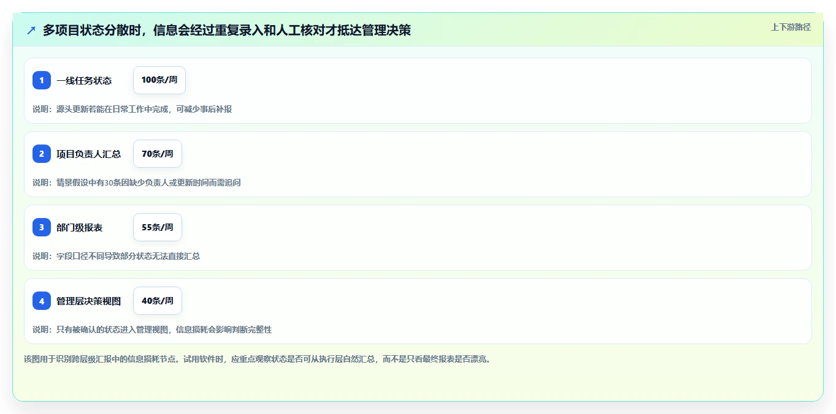836x414 pixels.
Task: Click the arrow icon beside the heading
Action: coord(31,30)
